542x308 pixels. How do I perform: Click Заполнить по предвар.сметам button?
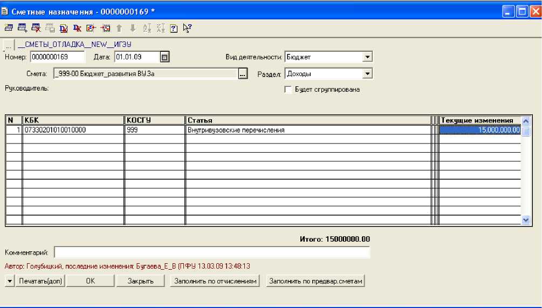(x=315, y=281)
